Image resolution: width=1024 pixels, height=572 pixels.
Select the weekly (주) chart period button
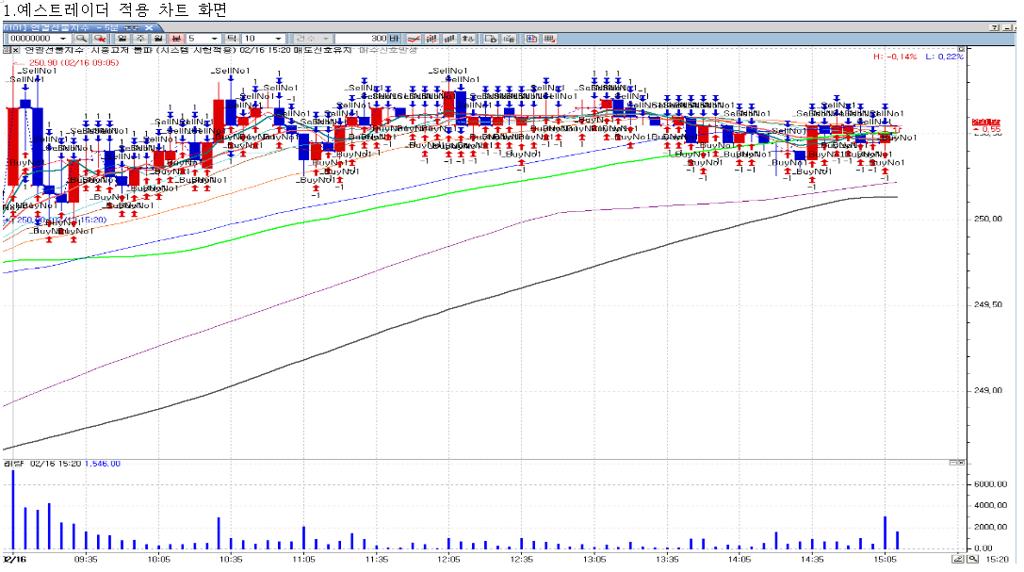[x=139, y=39]
